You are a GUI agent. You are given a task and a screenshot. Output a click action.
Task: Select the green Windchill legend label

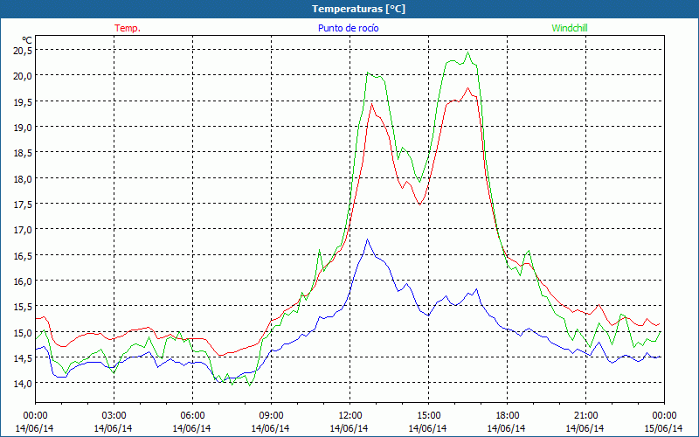pyautogui.click(x=570, y=28)
